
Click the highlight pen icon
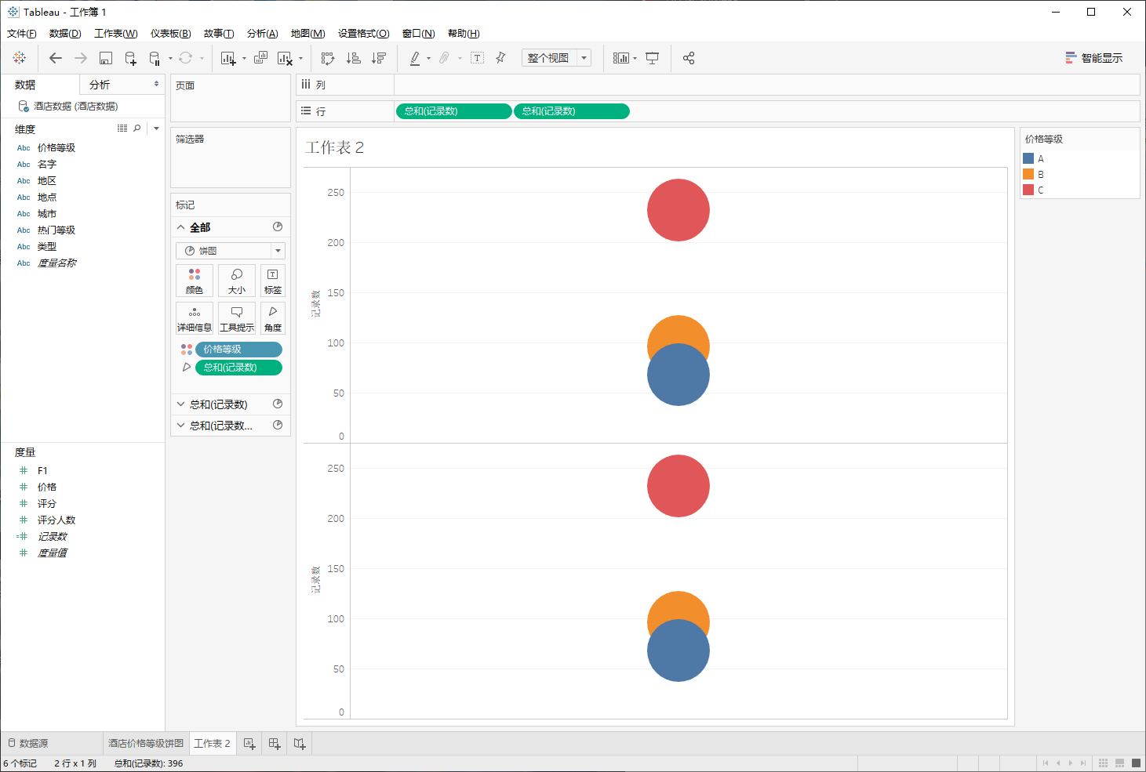(x=415, y=58)
